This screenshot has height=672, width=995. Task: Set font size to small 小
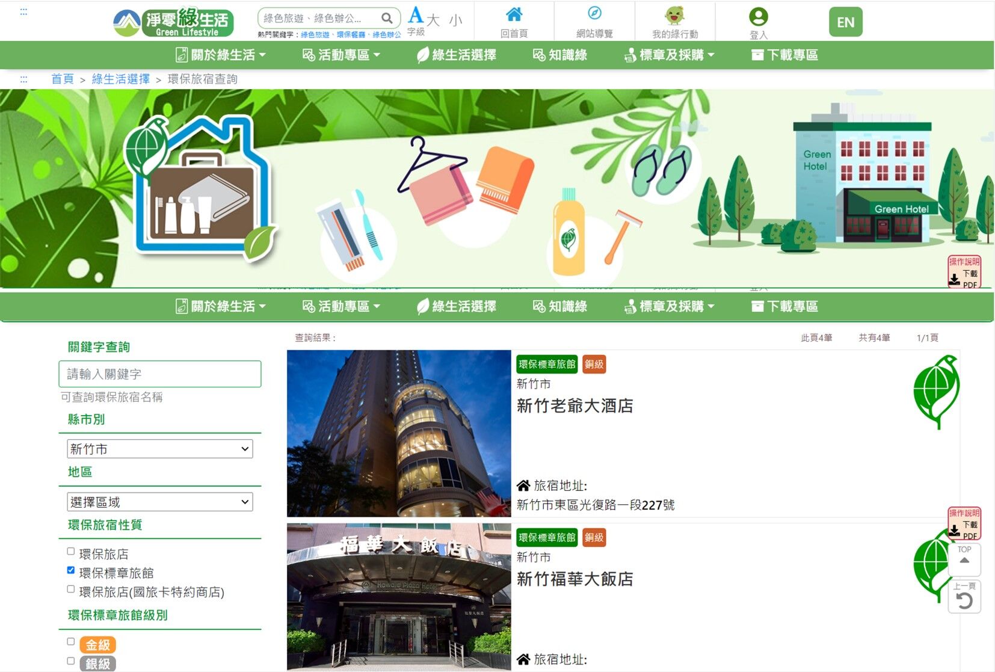click(455, 20)
